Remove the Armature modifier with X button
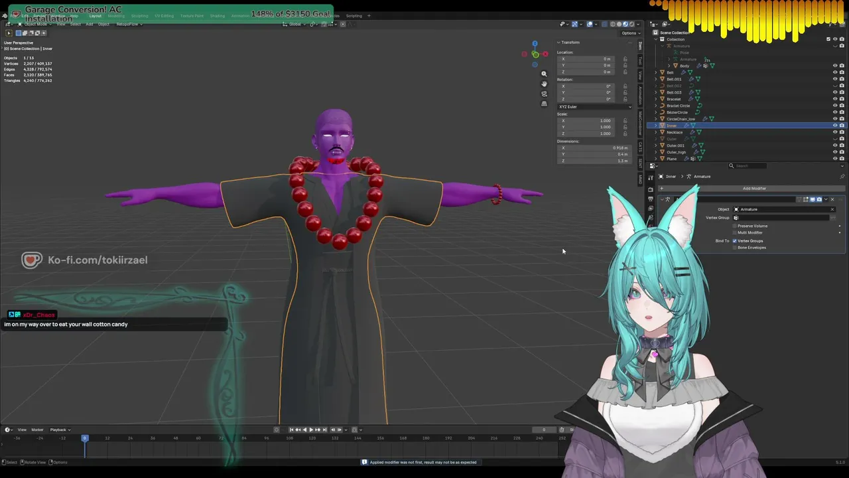The image size is (849, 478). (x=832, y=199)
